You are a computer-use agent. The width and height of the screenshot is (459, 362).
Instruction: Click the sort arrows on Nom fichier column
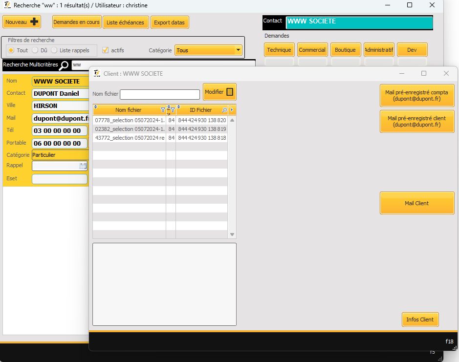(96, 107)
